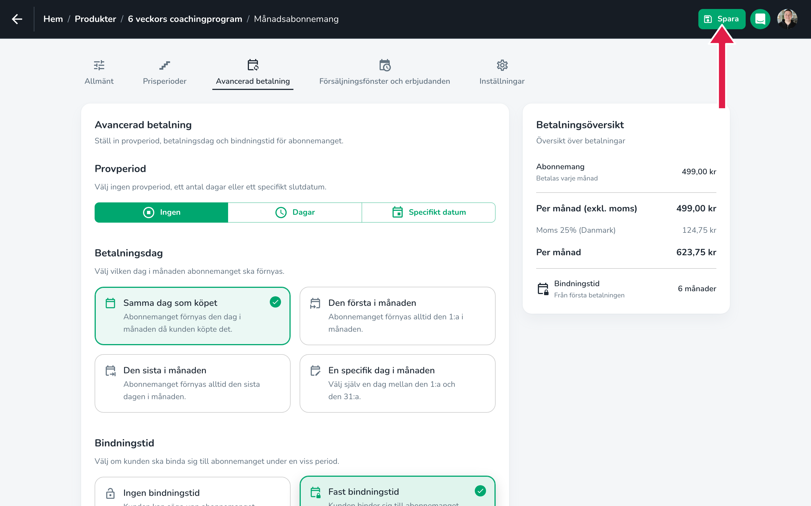Click Från första betalningen text

[589, 295]
